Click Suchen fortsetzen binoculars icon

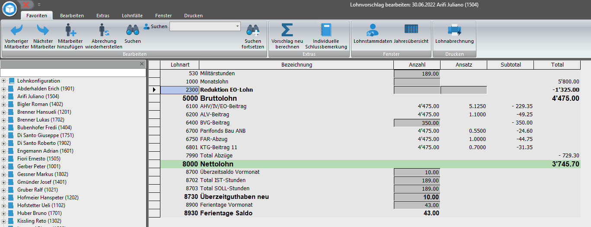pos(253,30)
